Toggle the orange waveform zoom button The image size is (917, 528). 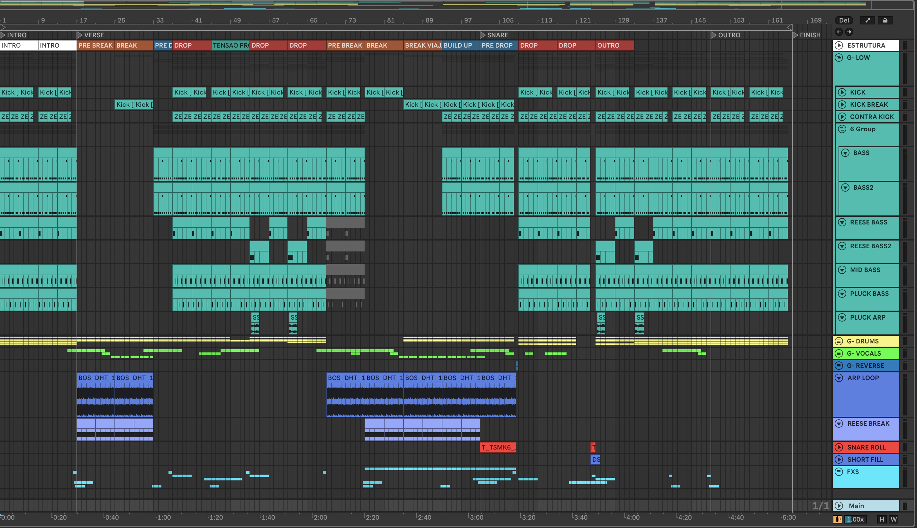[837, 519]
